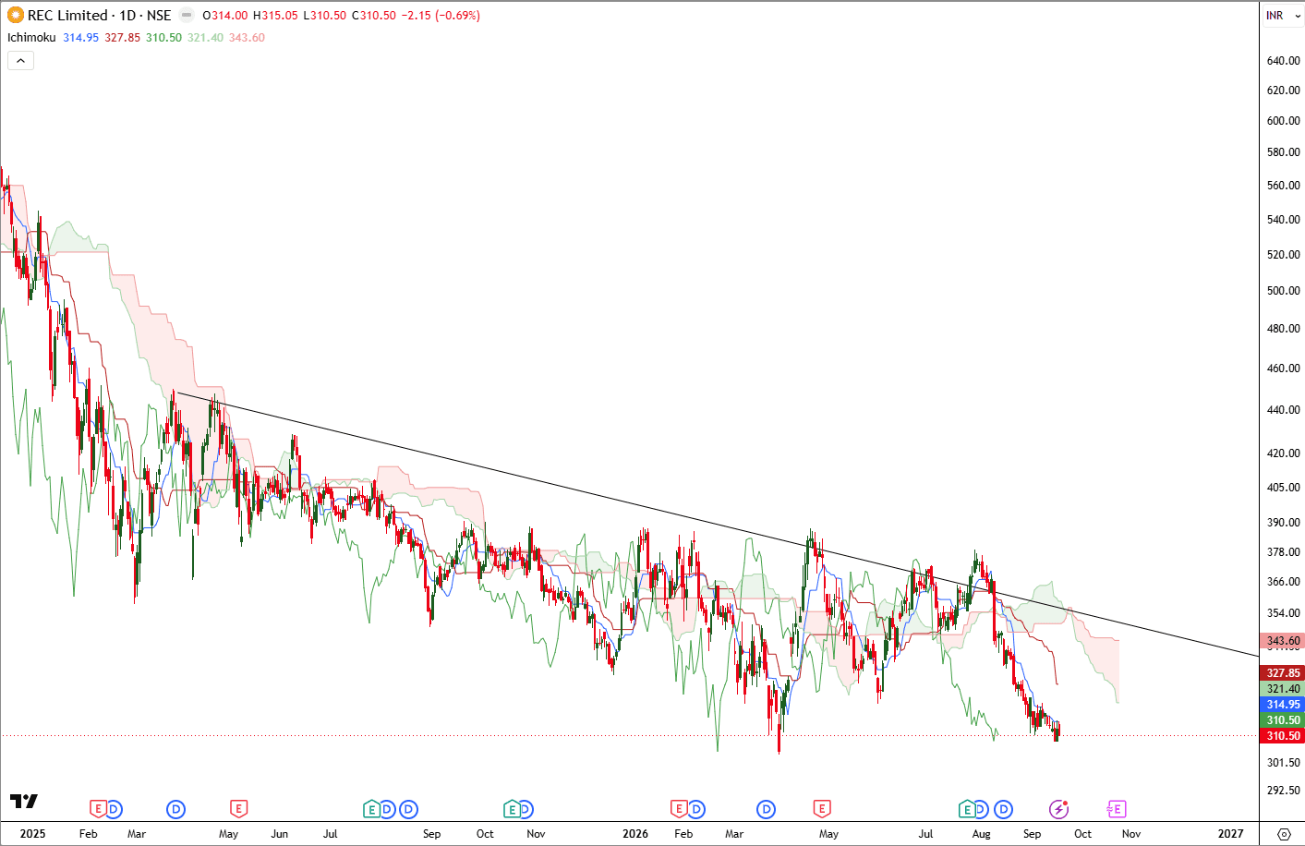This screenshot has width=1305, height=846.
Task: Open red earnings marker near May 2026
Action: [822, 809]
